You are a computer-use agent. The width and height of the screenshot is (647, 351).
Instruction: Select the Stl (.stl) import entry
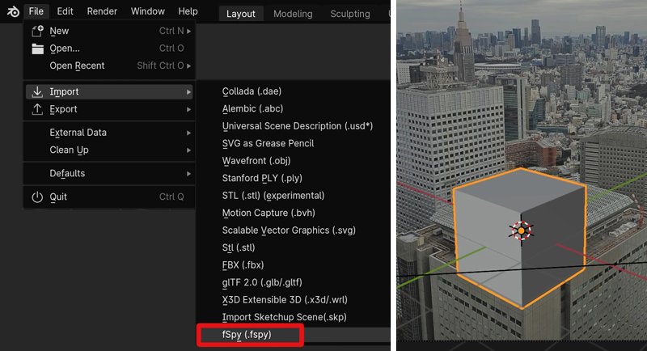(x=239, y=247)
